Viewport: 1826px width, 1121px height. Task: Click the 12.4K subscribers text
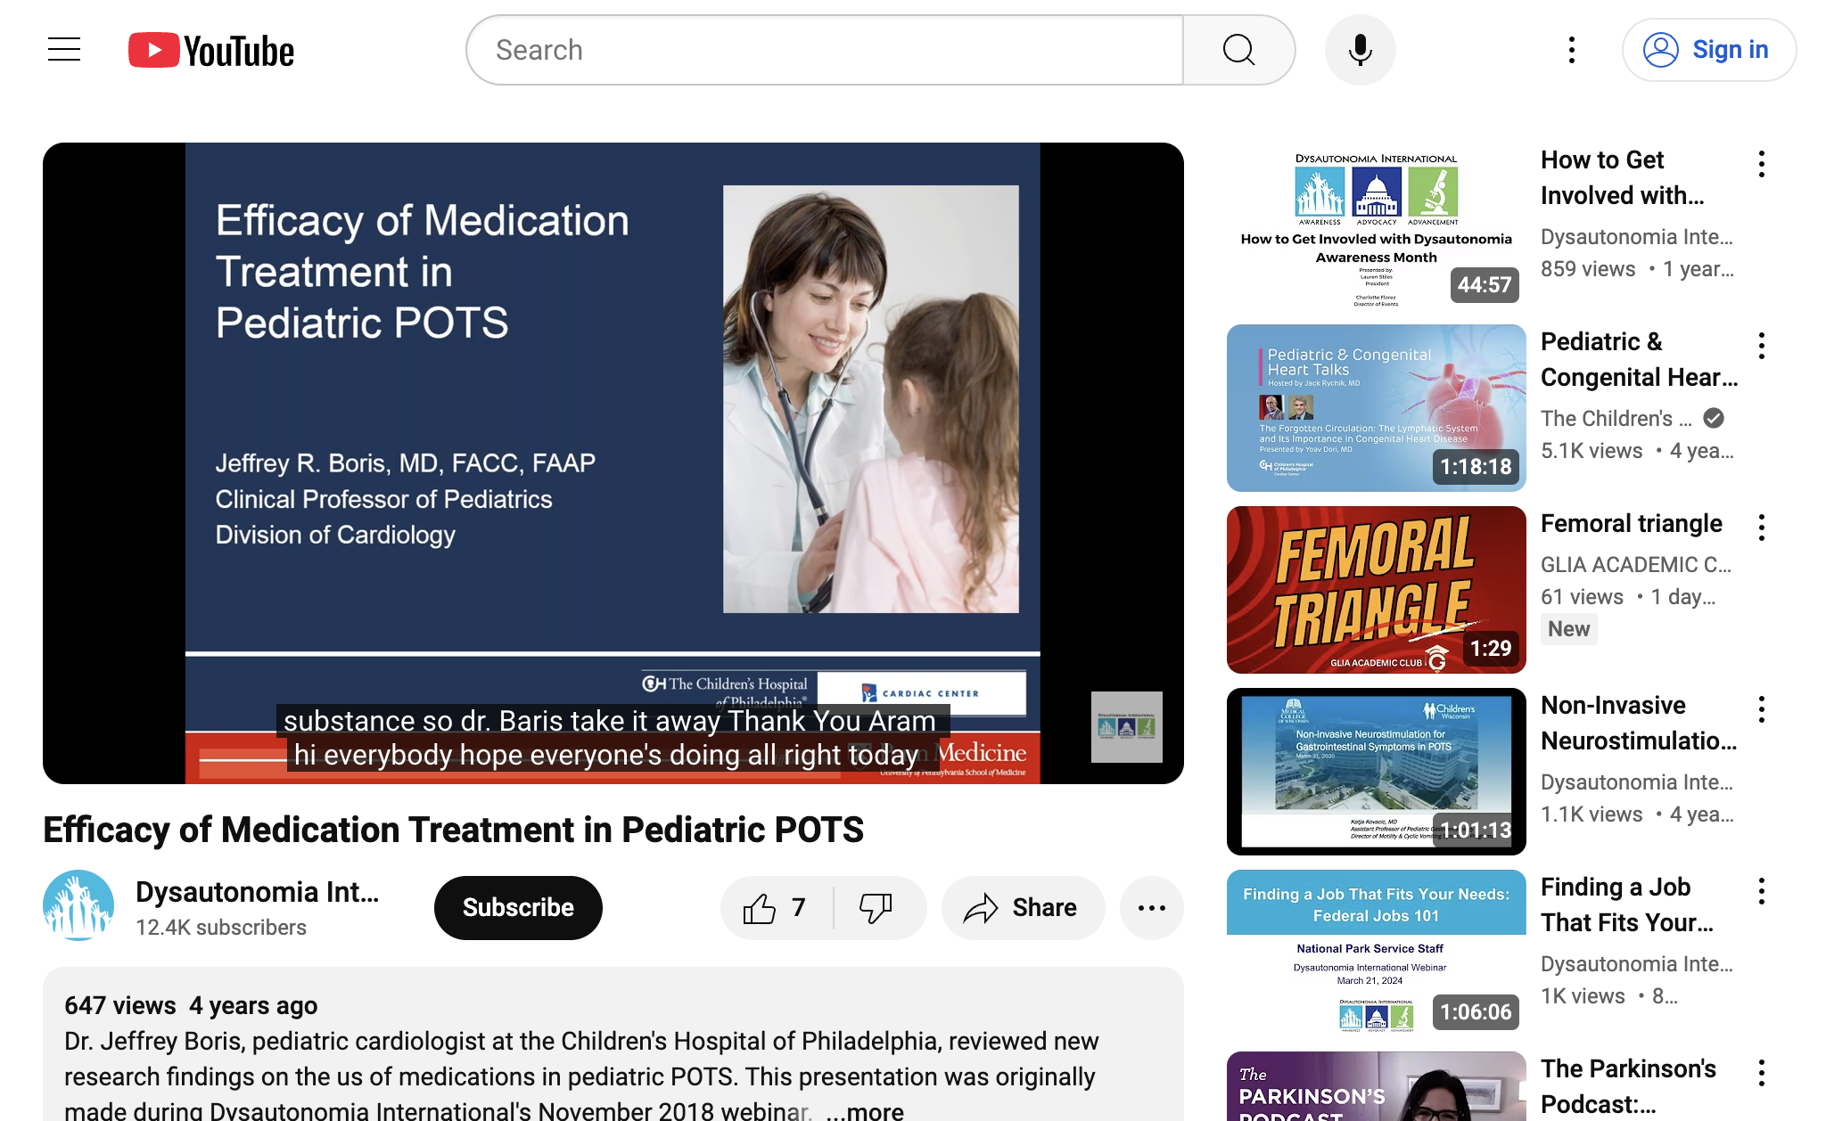click(221, 928)
